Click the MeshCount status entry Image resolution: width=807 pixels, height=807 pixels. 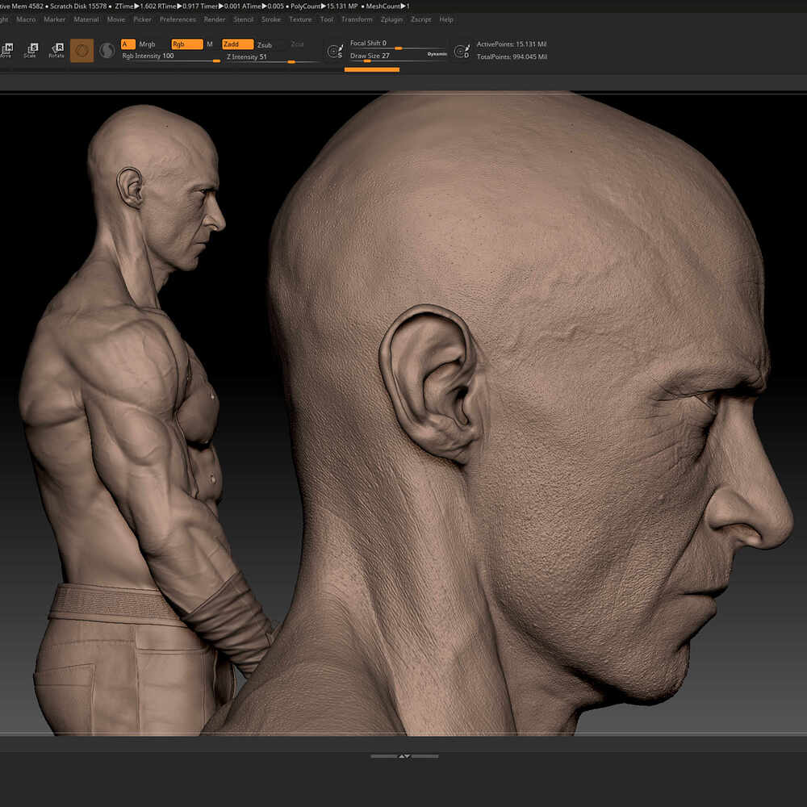(387, 6)
